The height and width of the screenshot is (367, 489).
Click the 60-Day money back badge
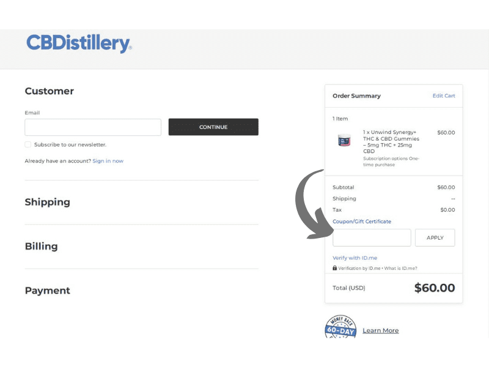coord(340,327)
